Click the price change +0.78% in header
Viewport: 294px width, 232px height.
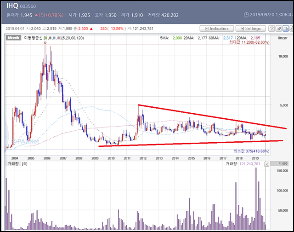pyautogui.click(x=54, y=15)
